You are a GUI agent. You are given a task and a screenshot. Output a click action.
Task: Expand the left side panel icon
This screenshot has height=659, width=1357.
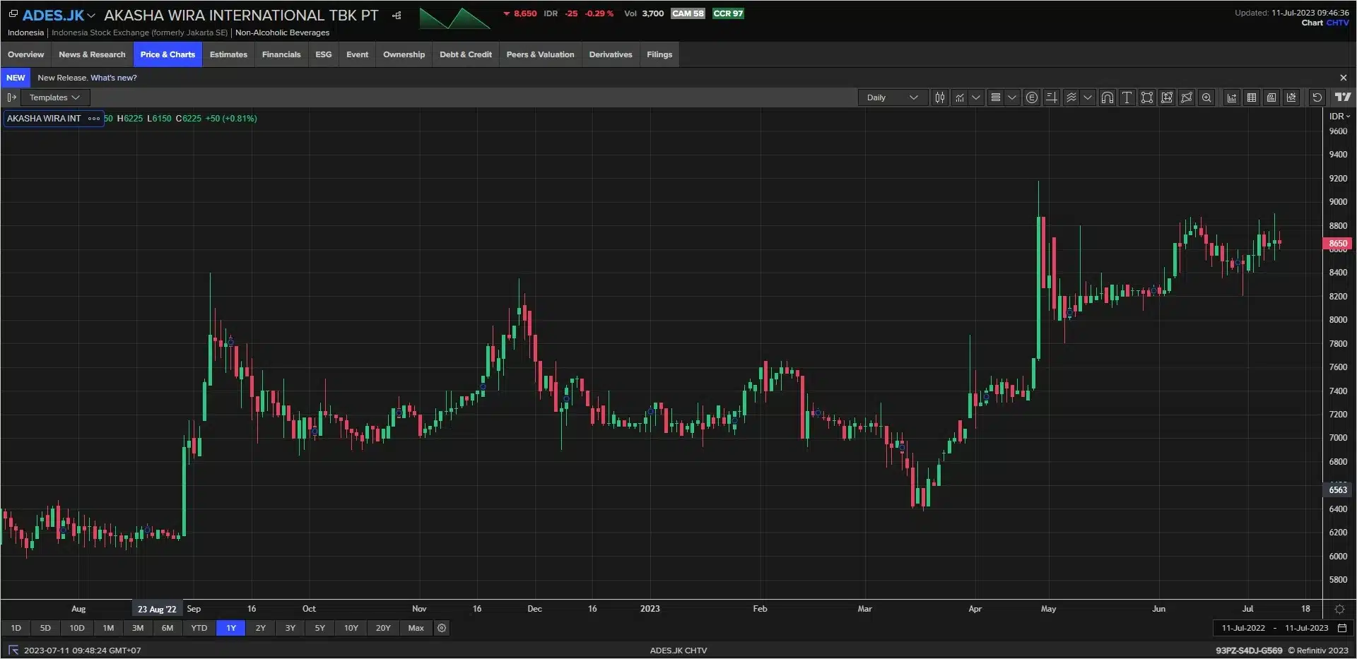click(x=11, y=97)
